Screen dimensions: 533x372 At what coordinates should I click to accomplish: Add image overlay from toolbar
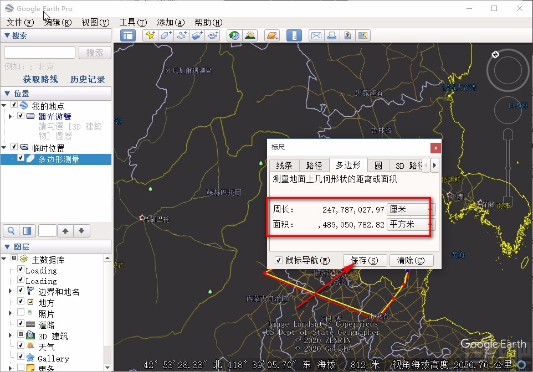pyautogui.click(x=197, y=35)
